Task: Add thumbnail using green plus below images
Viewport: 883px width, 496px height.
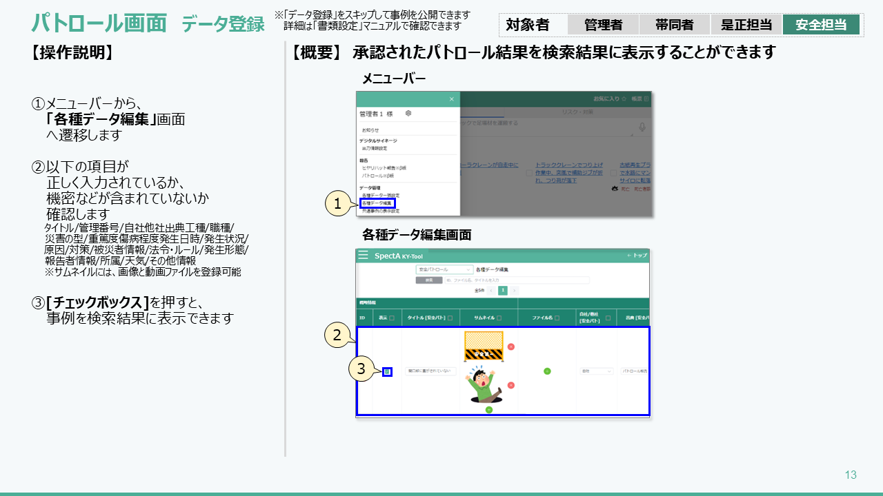Action: point(488,410)
